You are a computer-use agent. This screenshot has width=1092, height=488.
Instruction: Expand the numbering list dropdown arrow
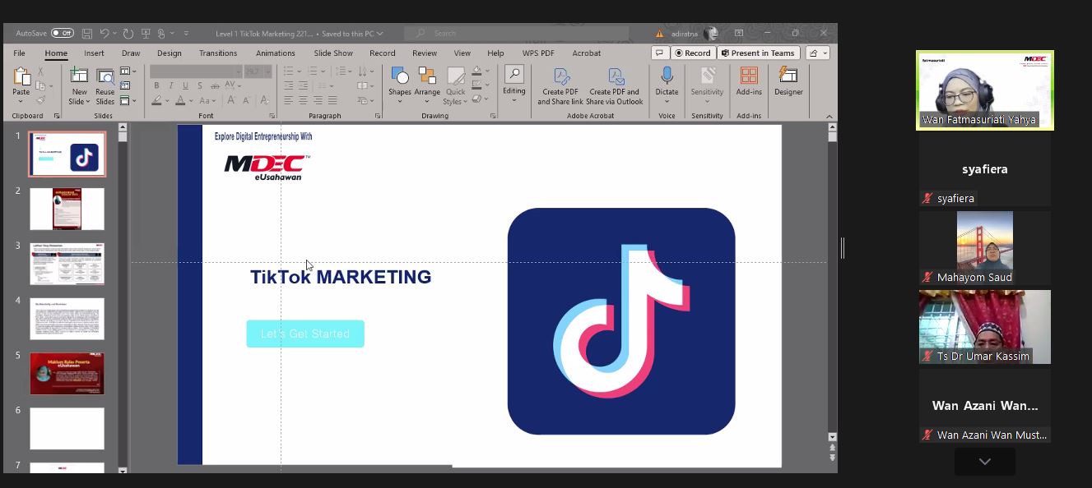click(323, 71)
